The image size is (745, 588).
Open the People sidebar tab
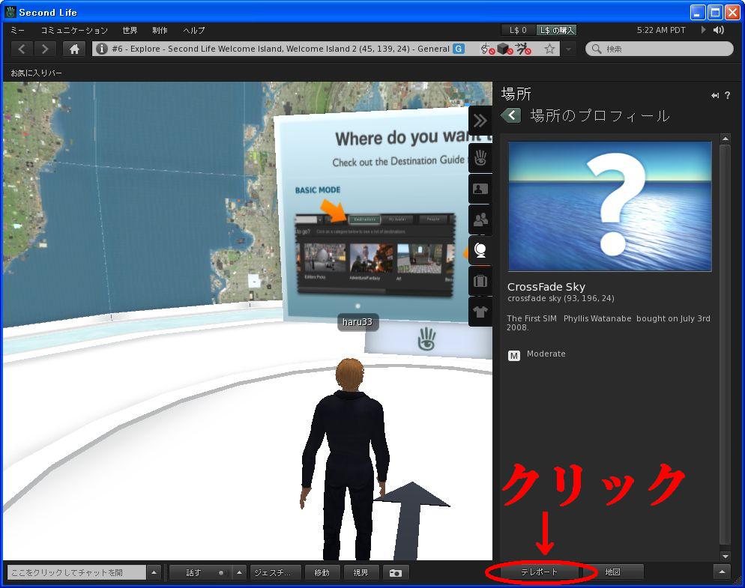[480, 219]
